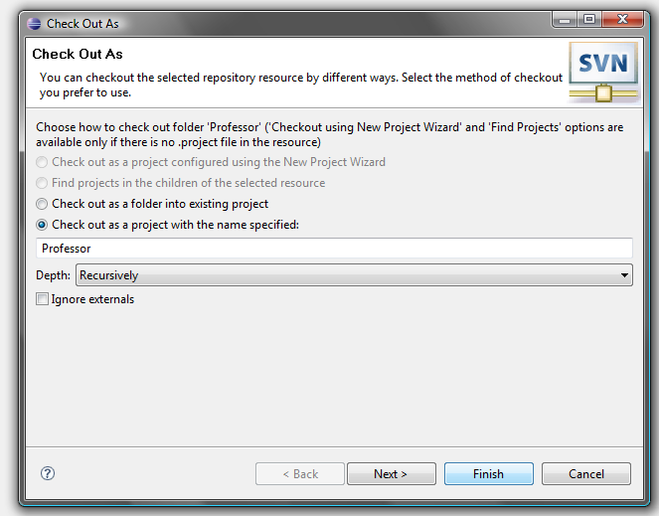Screen dimensions: 659x516
Task: Maximize the Check Out As window
Action: [589, 19]
